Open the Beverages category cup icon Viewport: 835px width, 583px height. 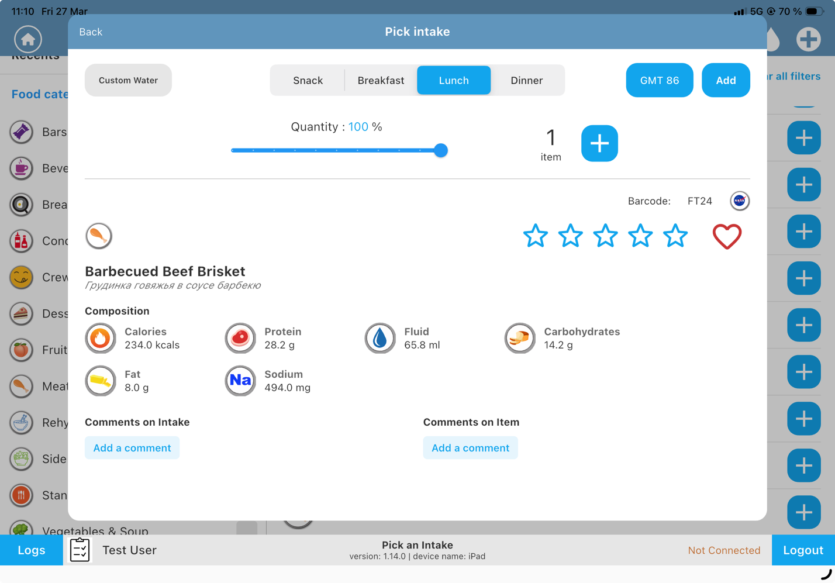click(21, 168)
